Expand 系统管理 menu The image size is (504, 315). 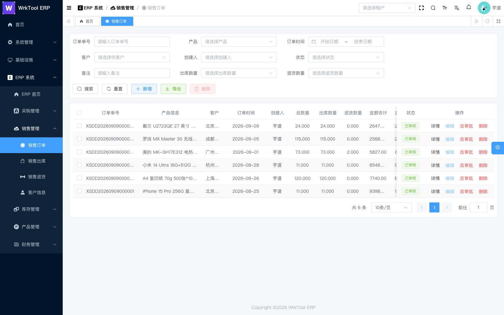coord(31,42)
